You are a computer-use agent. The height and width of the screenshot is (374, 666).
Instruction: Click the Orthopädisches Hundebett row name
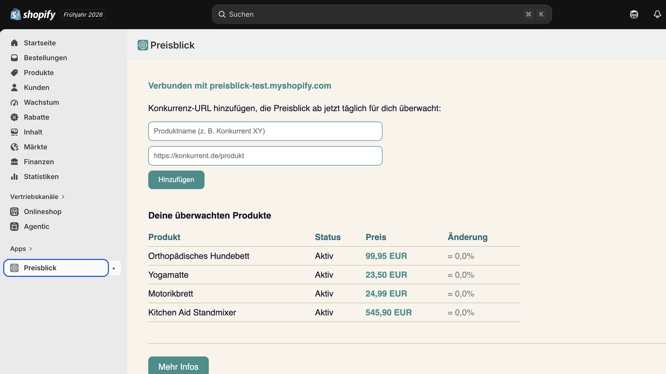click(199, 256)
